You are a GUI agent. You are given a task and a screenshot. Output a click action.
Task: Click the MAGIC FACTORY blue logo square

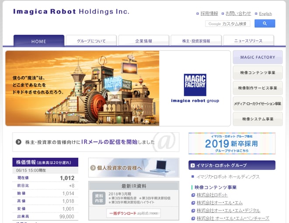point(195,85)
